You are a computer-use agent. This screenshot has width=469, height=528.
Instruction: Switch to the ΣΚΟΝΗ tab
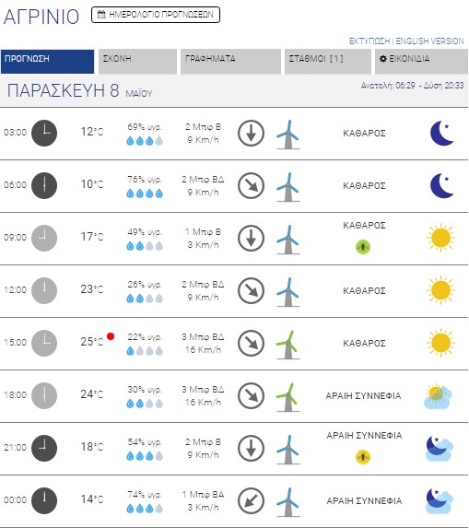click(x=137, y=62)
